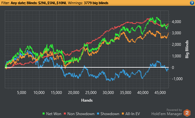The height and width of the screenshot is (118, 195).
Task: Click the 1,000 big blinds axis label
Action: [176, 56]
